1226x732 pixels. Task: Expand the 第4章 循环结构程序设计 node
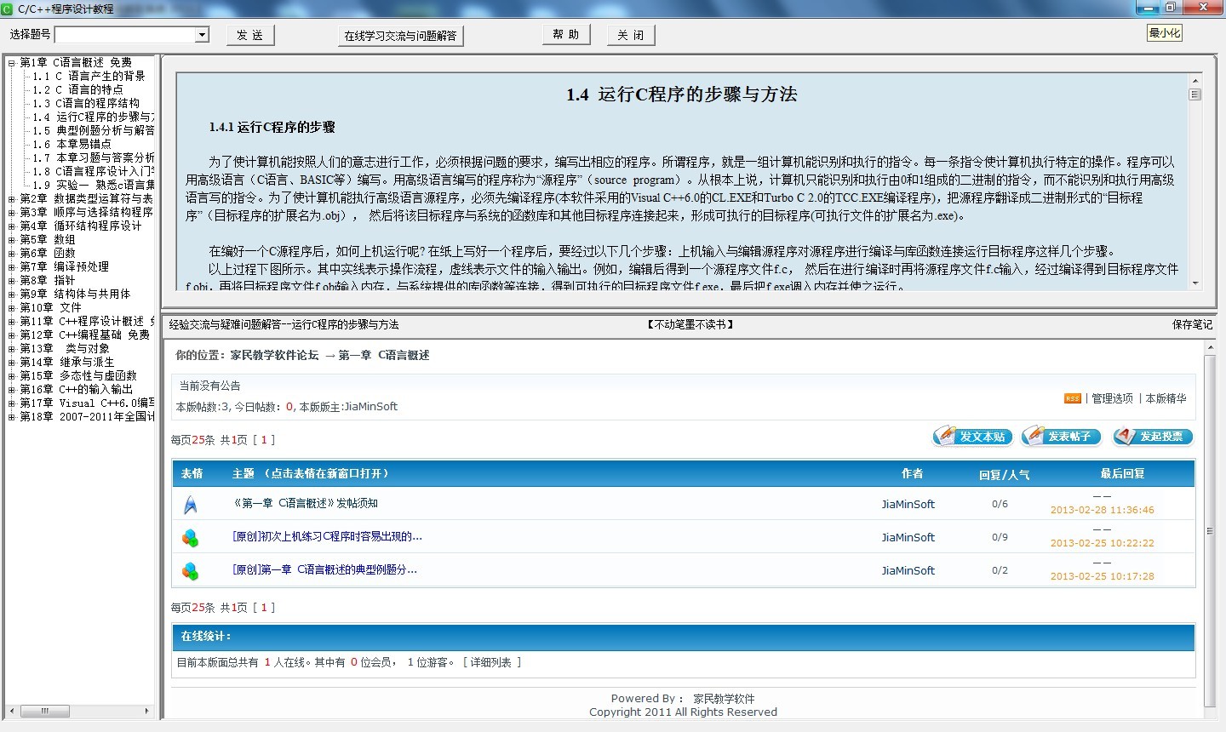click(x=11, y=226)
